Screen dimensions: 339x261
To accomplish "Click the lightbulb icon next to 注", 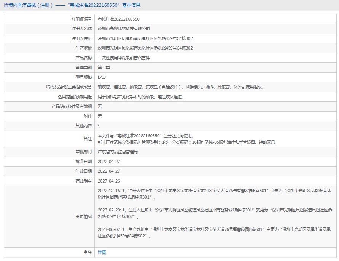I will click(86, 252).
